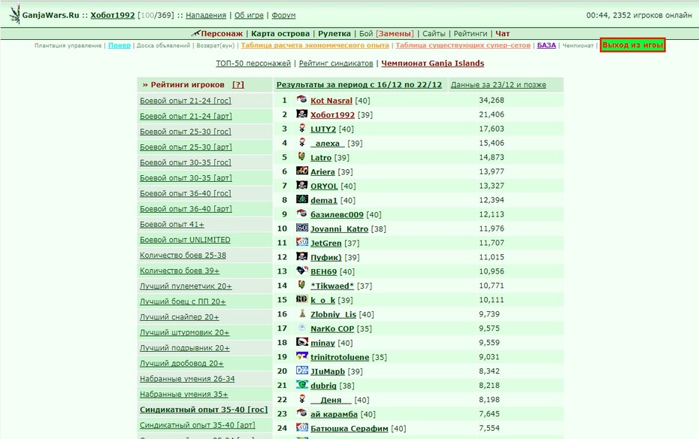
Task: Select Количество боев 39+ rating
Action: pyautogui.click(x=179, y=271)
